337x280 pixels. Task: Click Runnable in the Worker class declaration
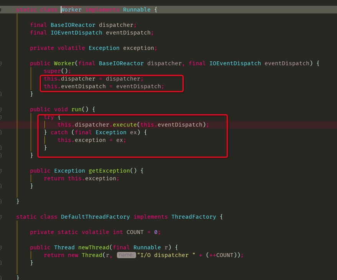coord(137,10)
